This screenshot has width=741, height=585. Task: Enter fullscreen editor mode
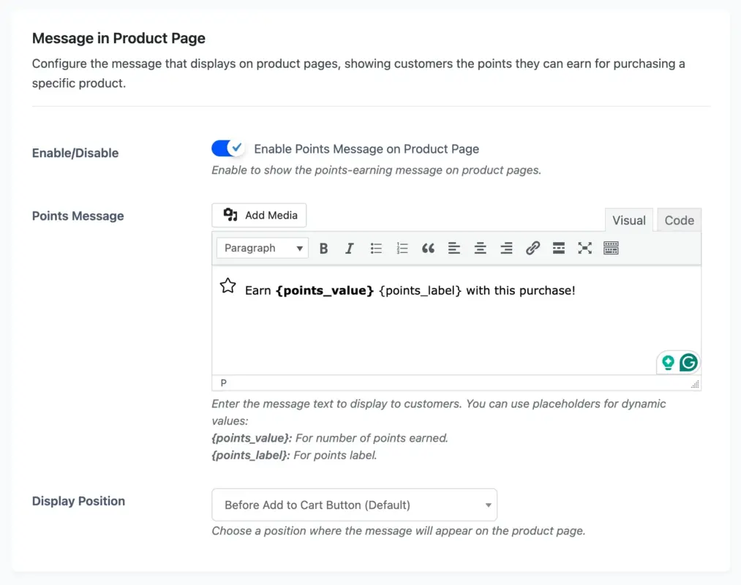(x=584, y=248)
